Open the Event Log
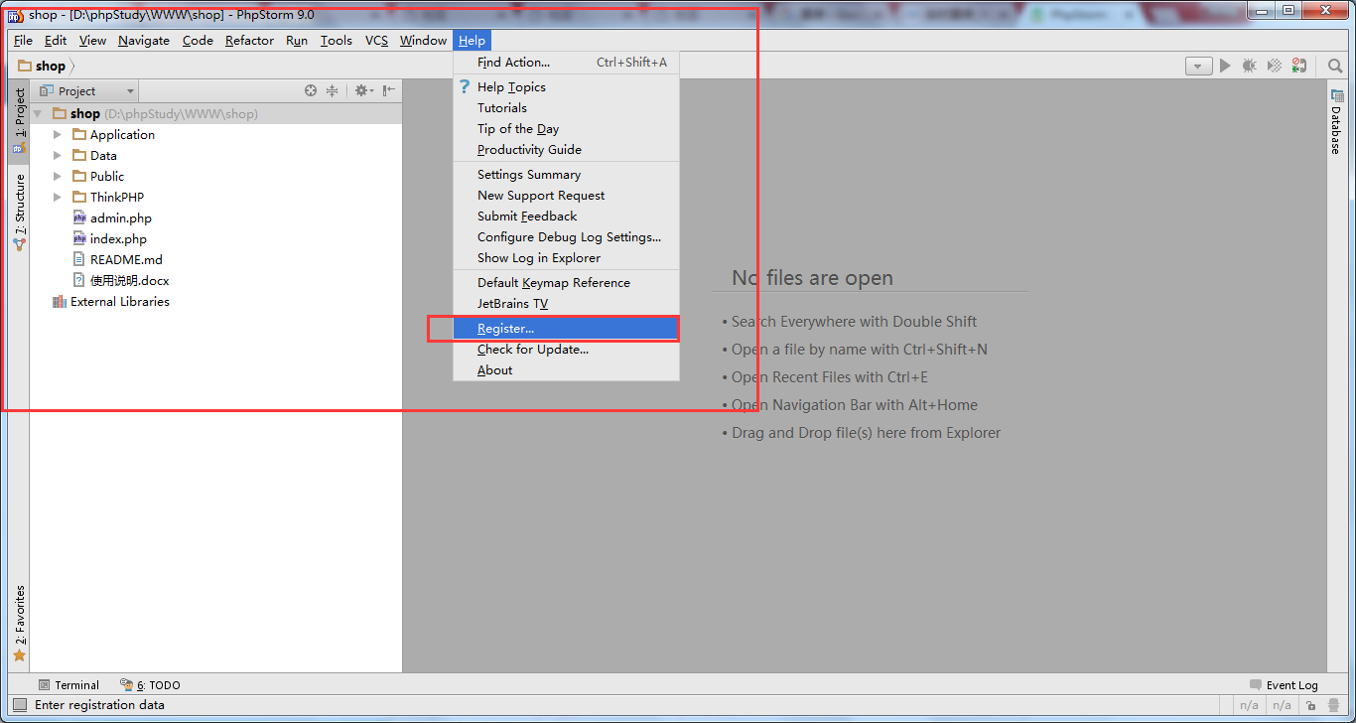The width and height of the screenshot is (1356, 723). [x=1284, y=684]
